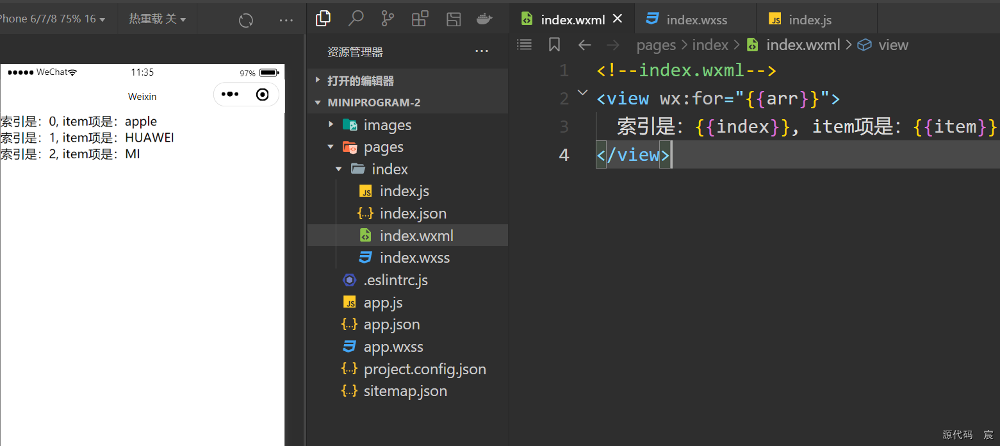1000x446 pixels.
Task: Click the wx:for attribute code line
Action: point(718,98)
